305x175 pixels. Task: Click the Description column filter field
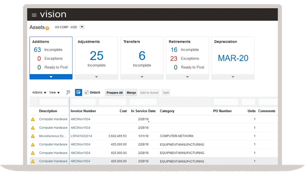click(53, 102)
